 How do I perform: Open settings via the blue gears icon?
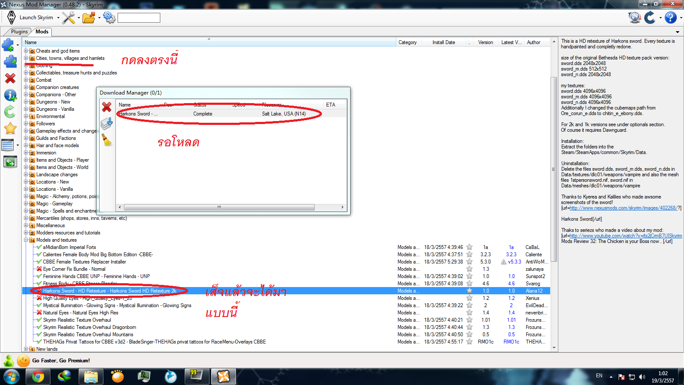(109, 18)
